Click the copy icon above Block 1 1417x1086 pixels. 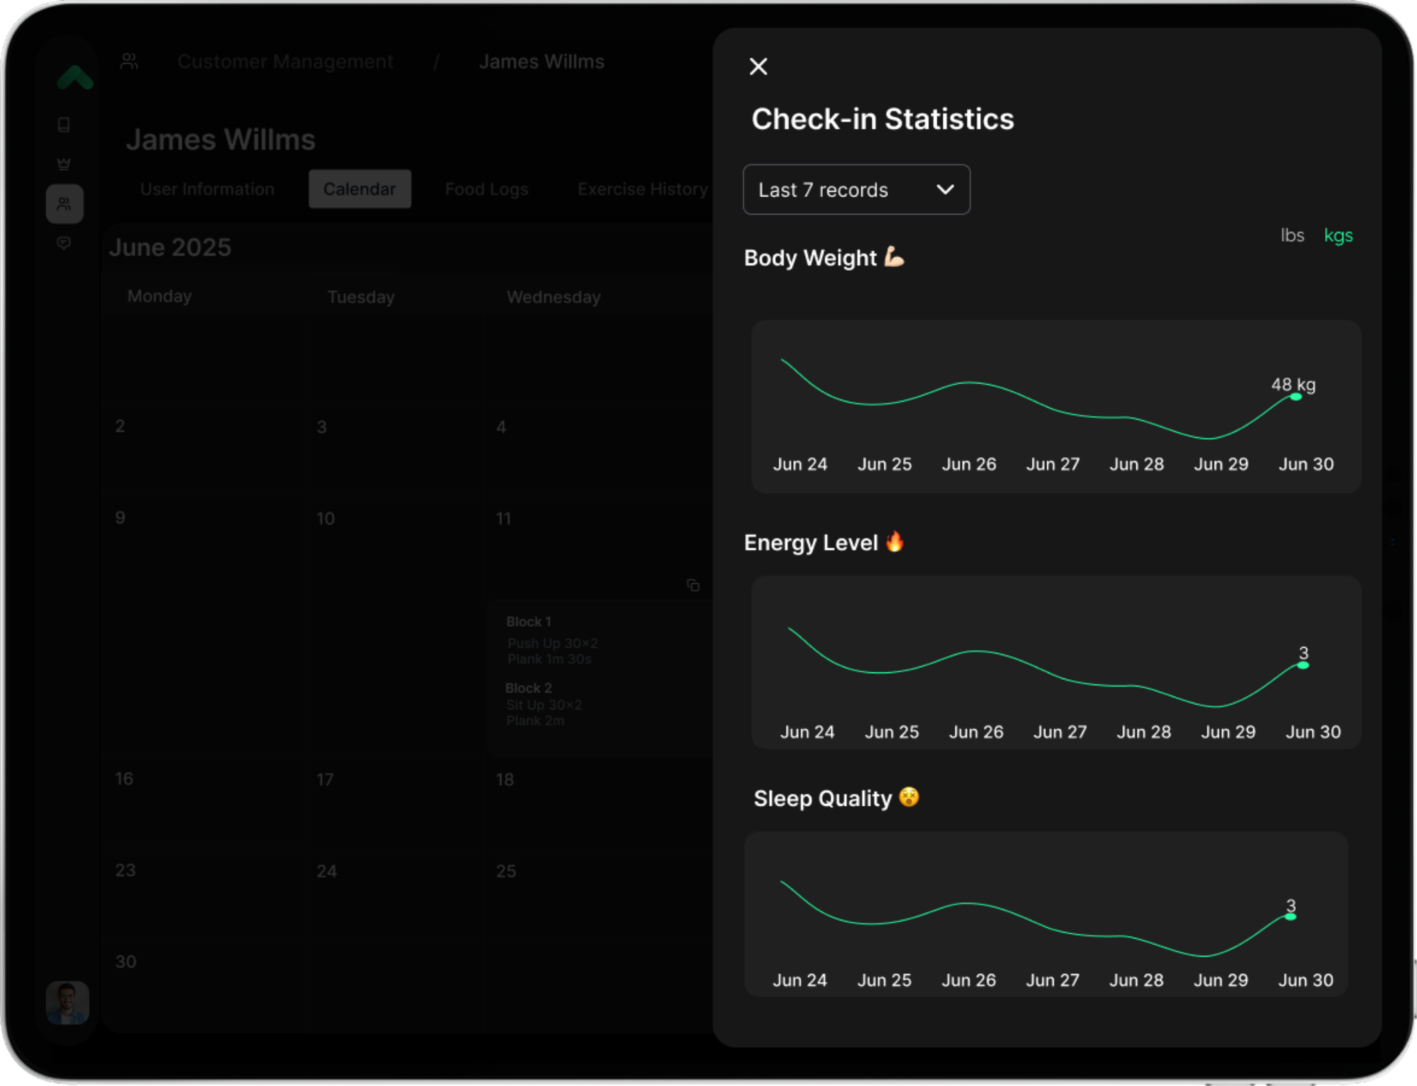(693, 585)
